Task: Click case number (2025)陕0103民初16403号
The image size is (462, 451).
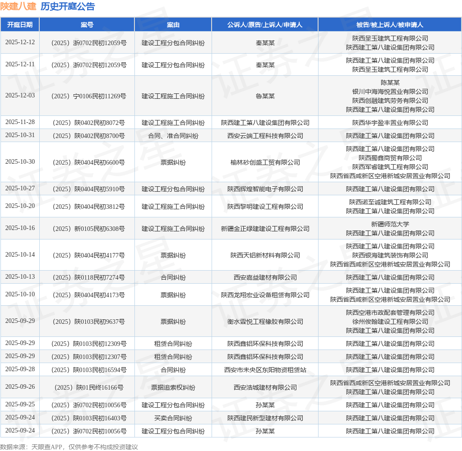Action: tap(89, 418)
